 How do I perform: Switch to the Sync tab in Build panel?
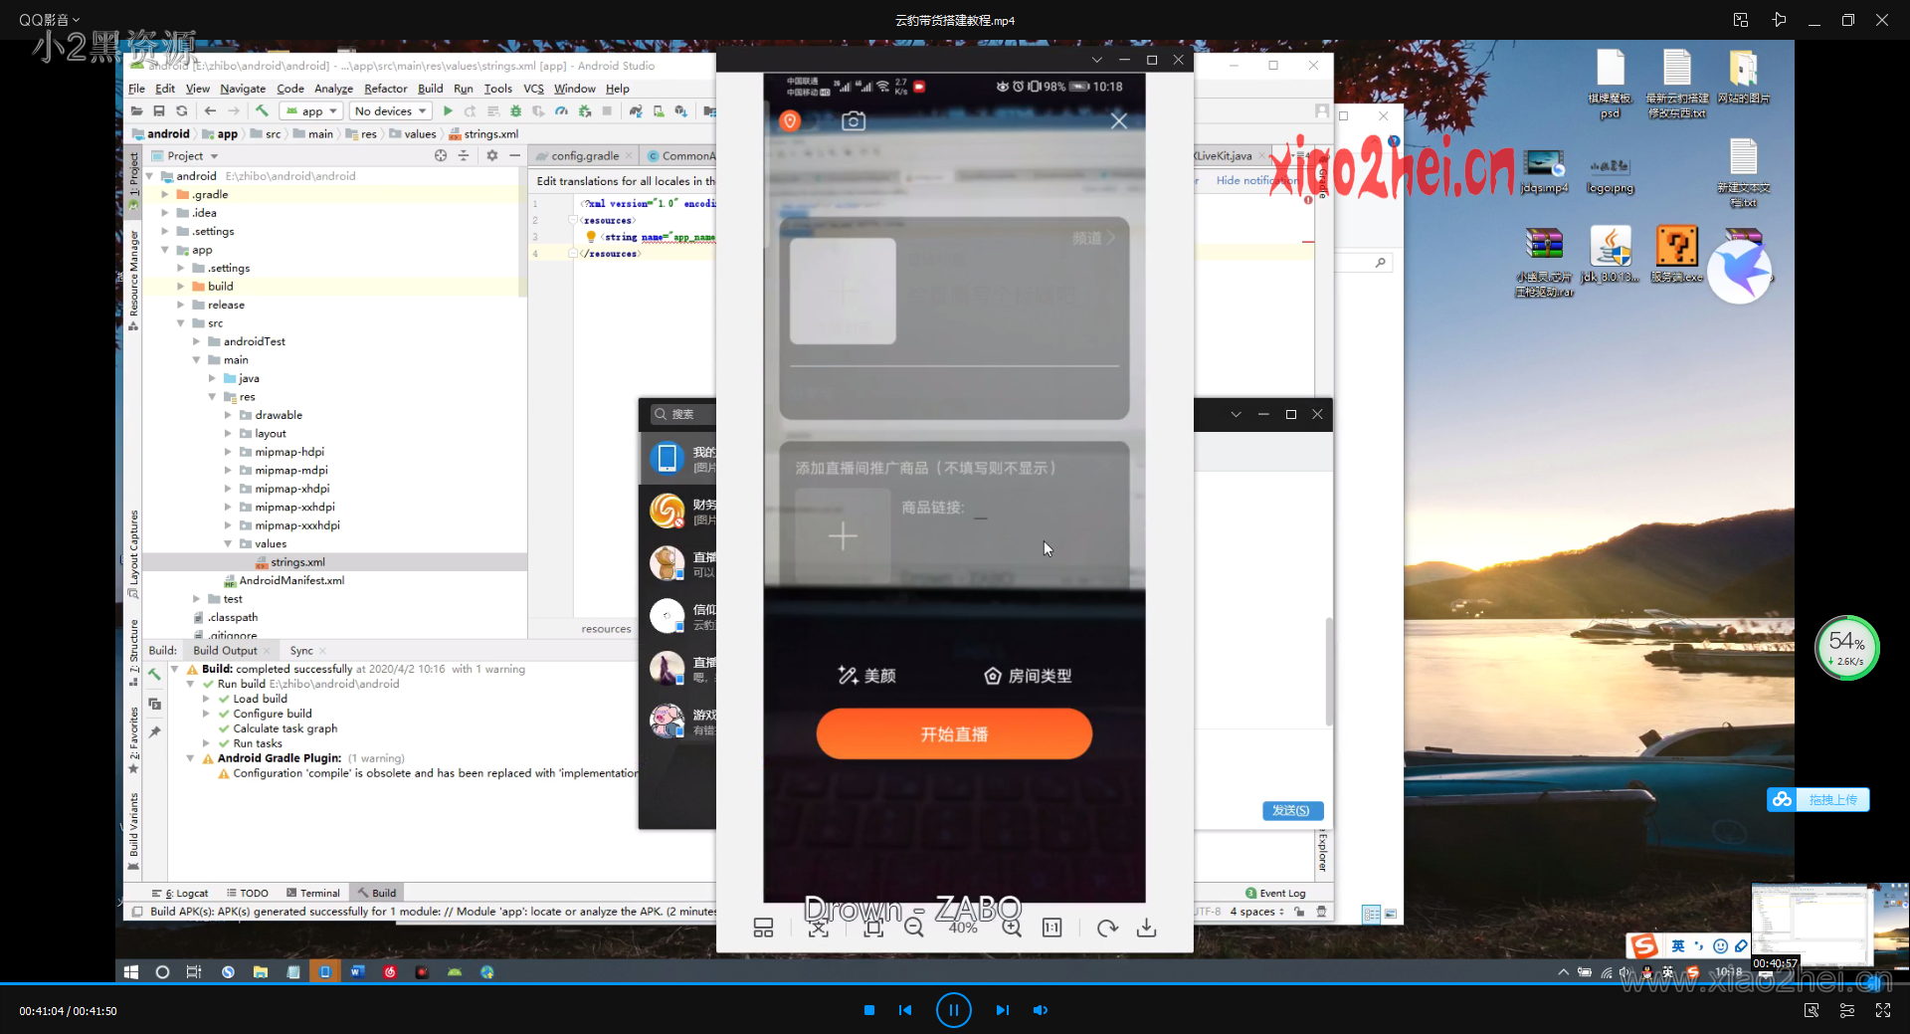point(301,651)
